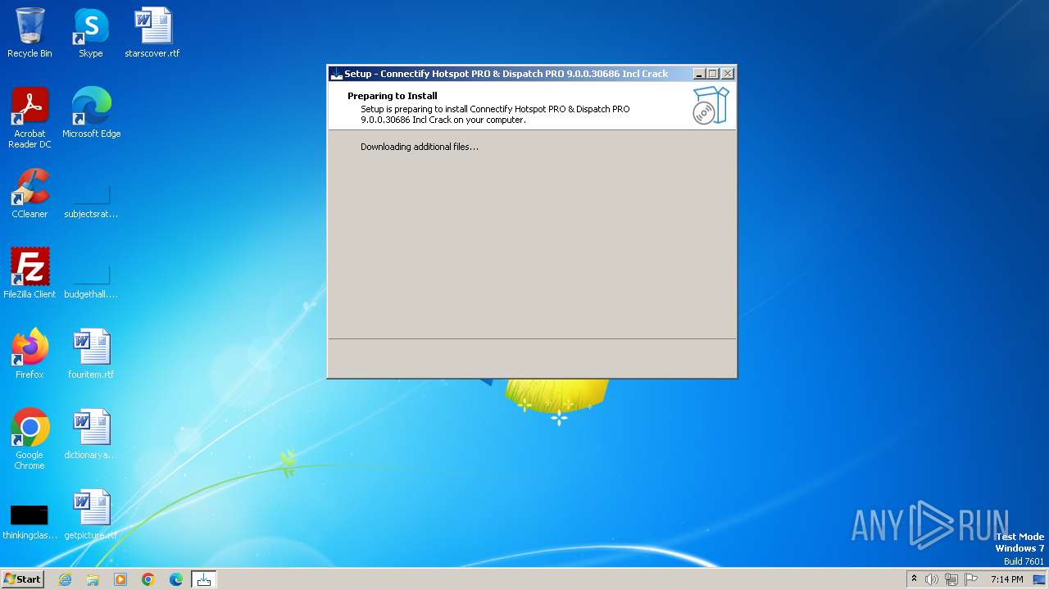Open the CCleaner desktop shortcut
The width and height of the screenshot is (1049, 590).
(30, 193)
